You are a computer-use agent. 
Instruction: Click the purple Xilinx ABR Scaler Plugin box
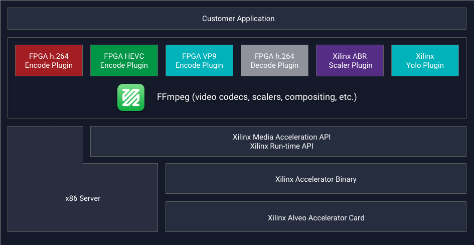click(x=350, y=61)
